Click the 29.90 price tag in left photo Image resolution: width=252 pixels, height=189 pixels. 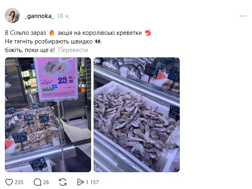[66, 80]
